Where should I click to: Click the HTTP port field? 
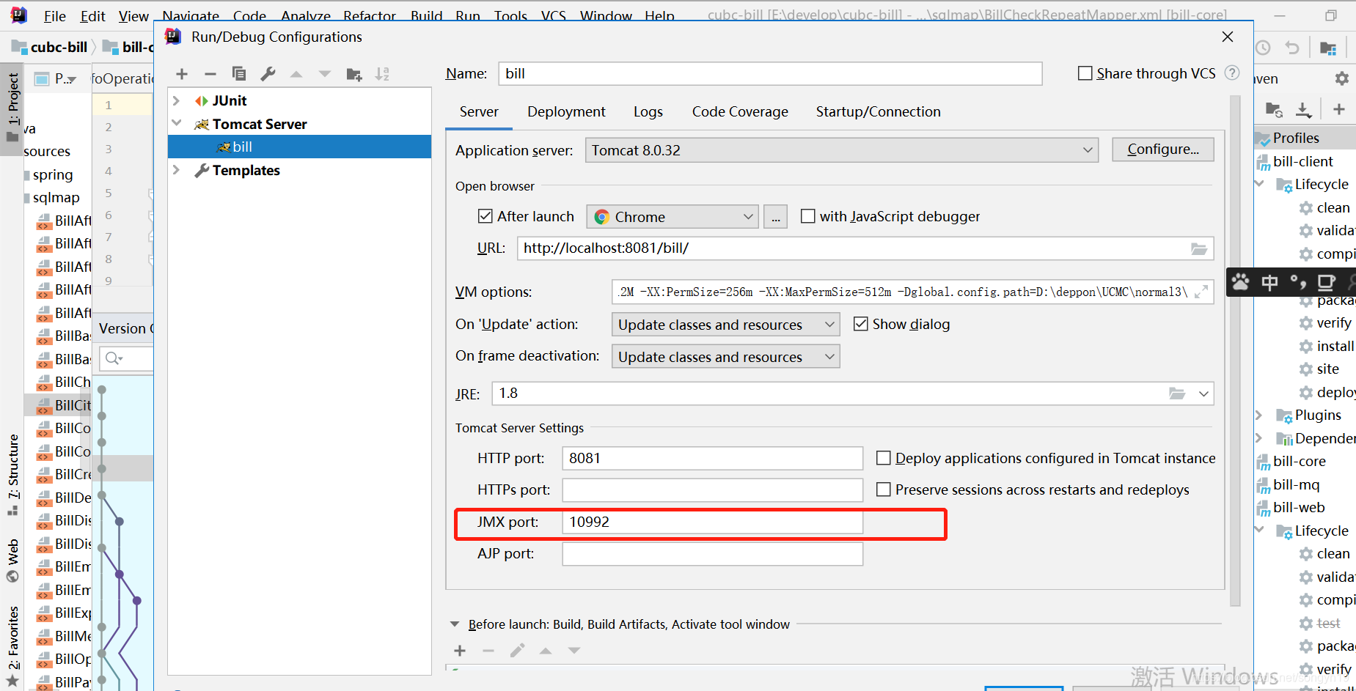click(712, 458)
